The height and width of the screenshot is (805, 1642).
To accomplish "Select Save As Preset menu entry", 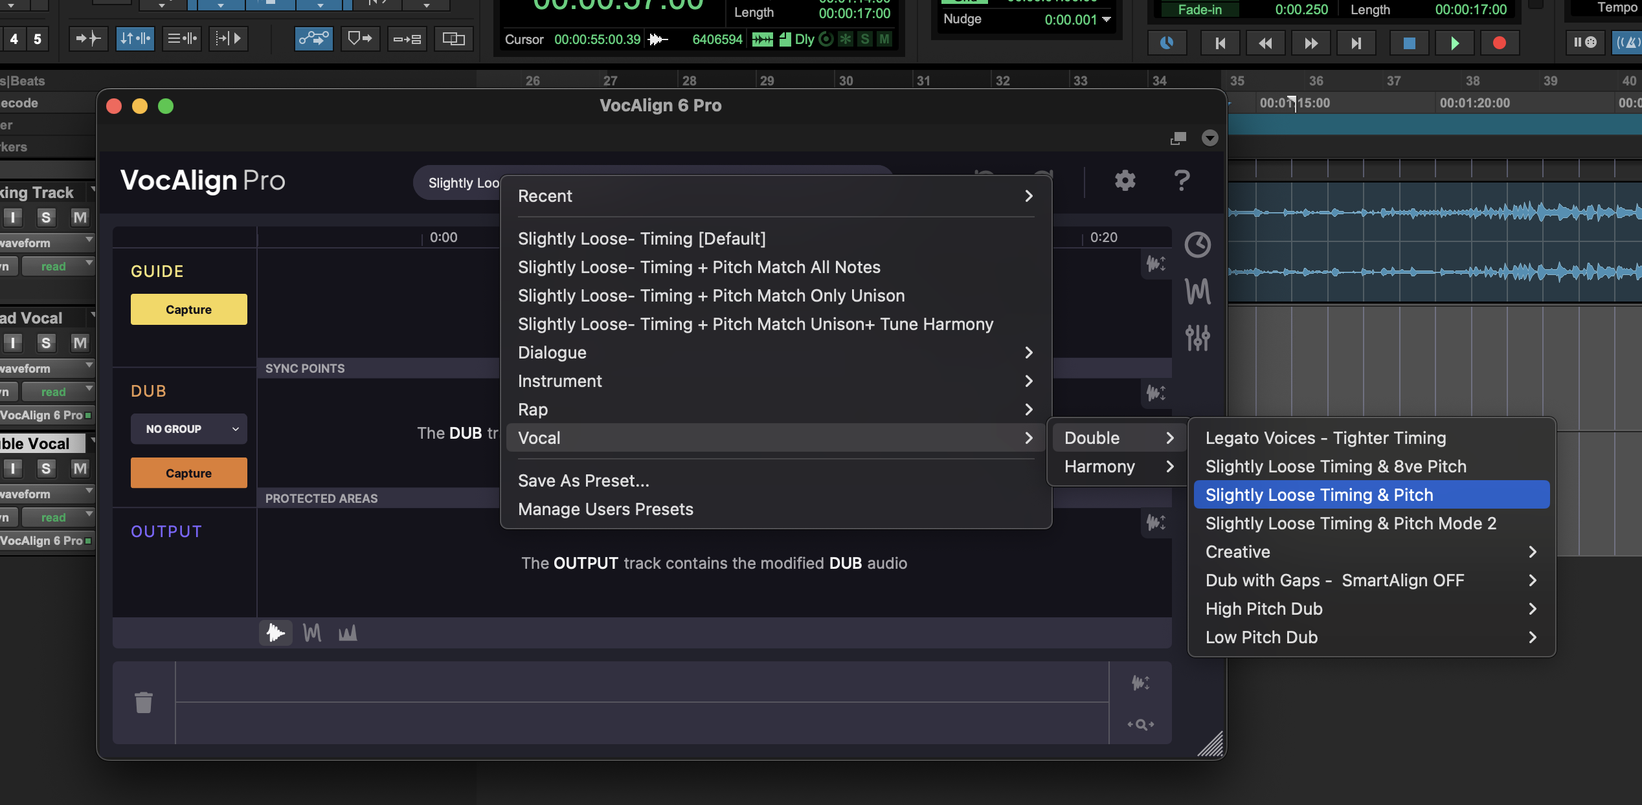I will pyautogui.click(x=583, y=481).
